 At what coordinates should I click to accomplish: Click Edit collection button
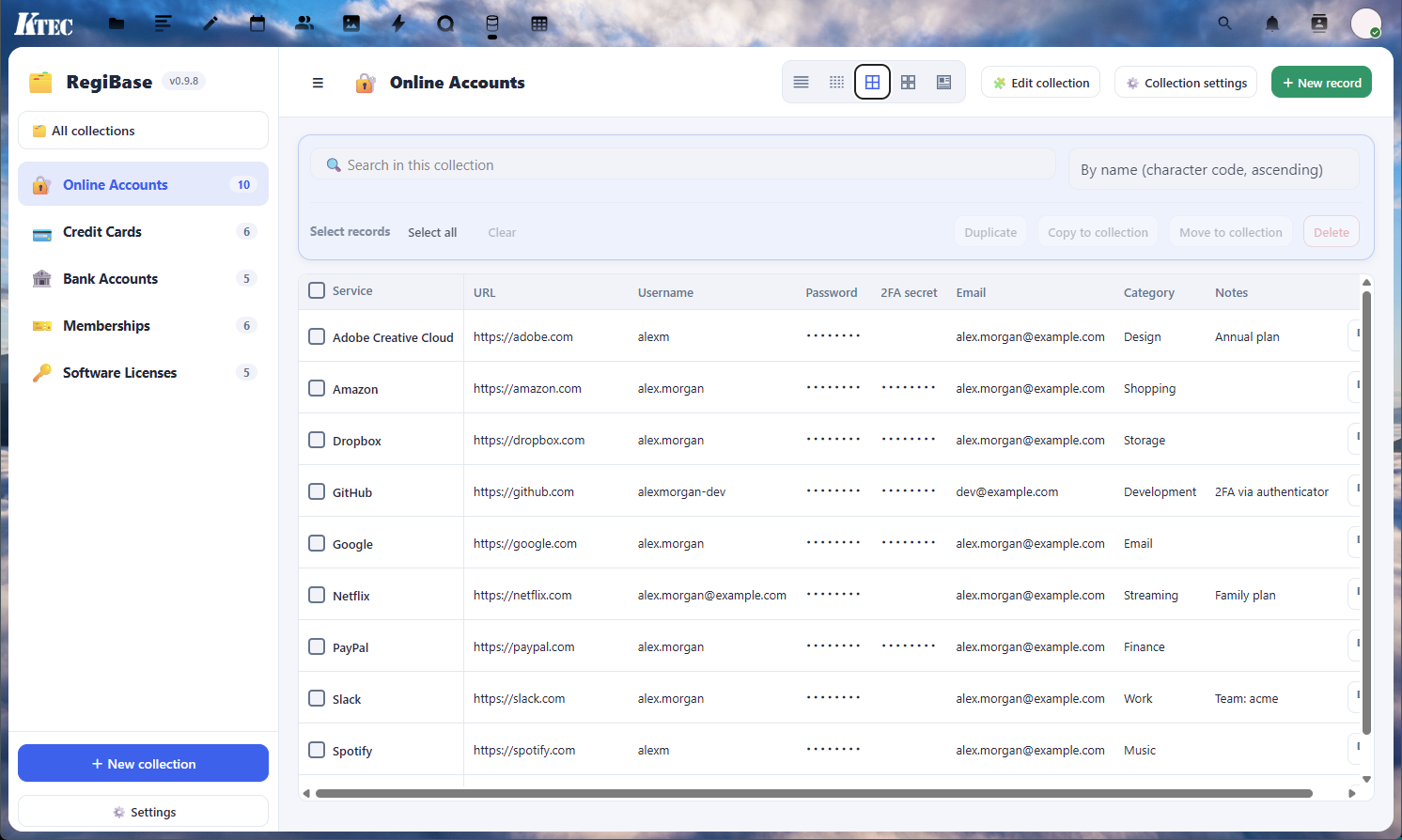[x=1040, y=83]
